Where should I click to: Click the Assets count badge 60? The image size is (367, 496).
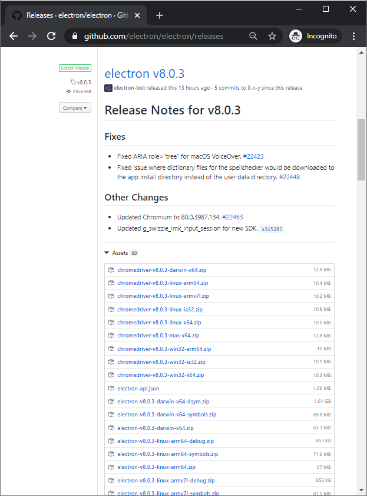tap(134, 253)
